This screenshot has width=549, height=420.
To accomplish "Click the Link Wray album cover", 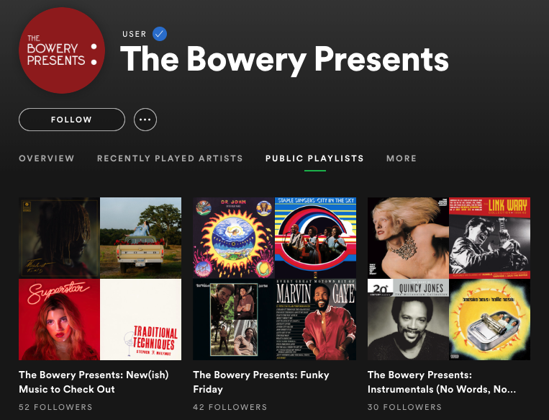I will 489,238.
